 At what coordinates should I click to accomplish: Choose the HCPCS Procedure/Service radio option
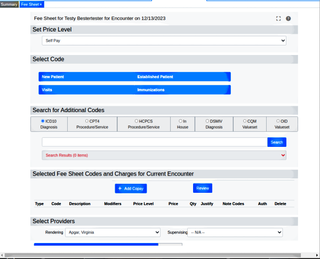(136, 121)
